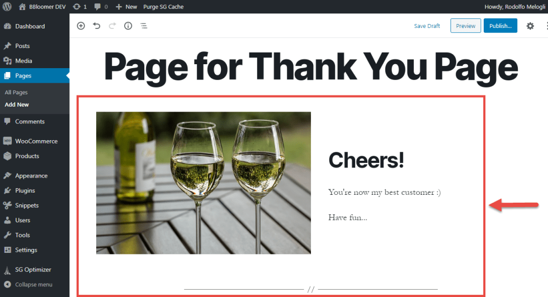Click the Tools wrench icon
The width and height of the screenshot is (548, 297).
pos(7,235)
